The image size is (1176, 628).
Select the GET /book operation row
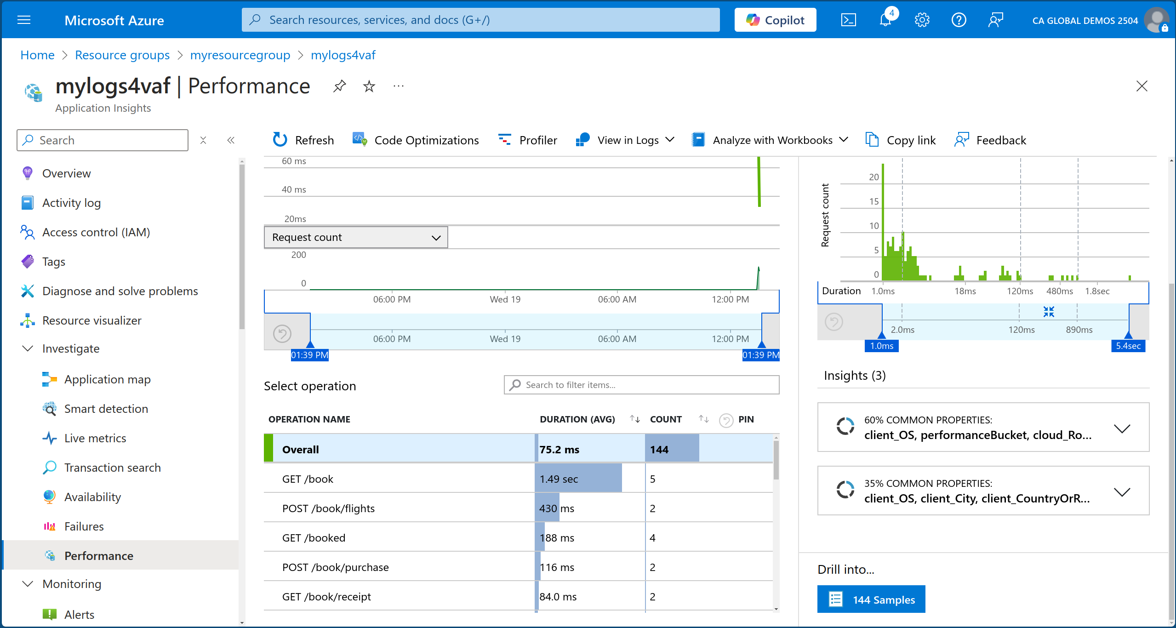coord(518,479)
